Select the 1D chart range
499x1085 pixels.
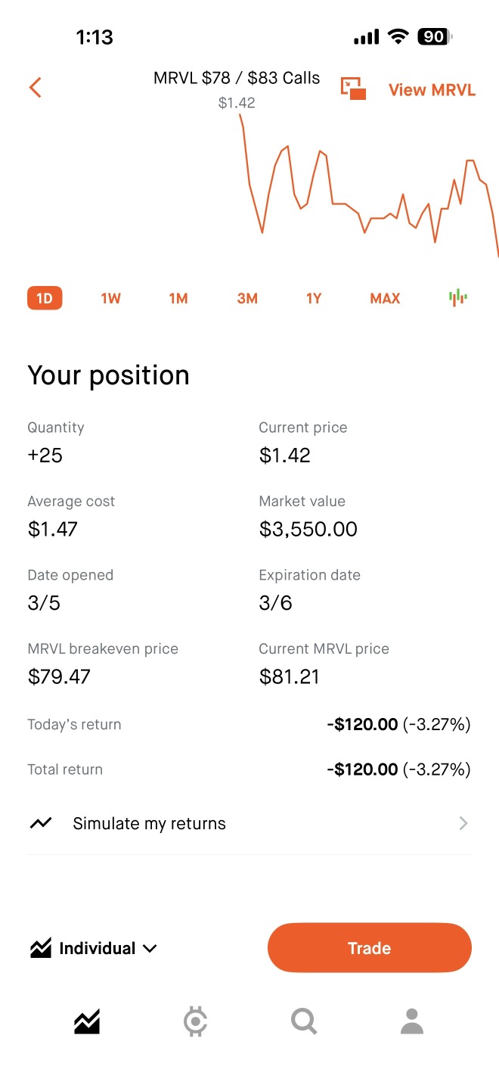[x=45, y=298]
